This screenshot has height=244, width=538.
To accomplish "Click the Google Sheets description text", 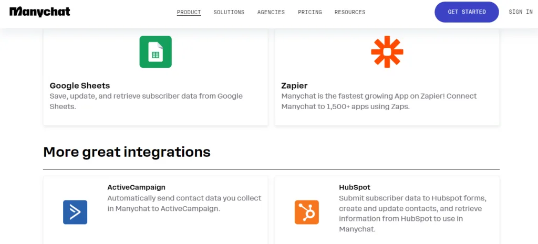I will pos(146,101).
